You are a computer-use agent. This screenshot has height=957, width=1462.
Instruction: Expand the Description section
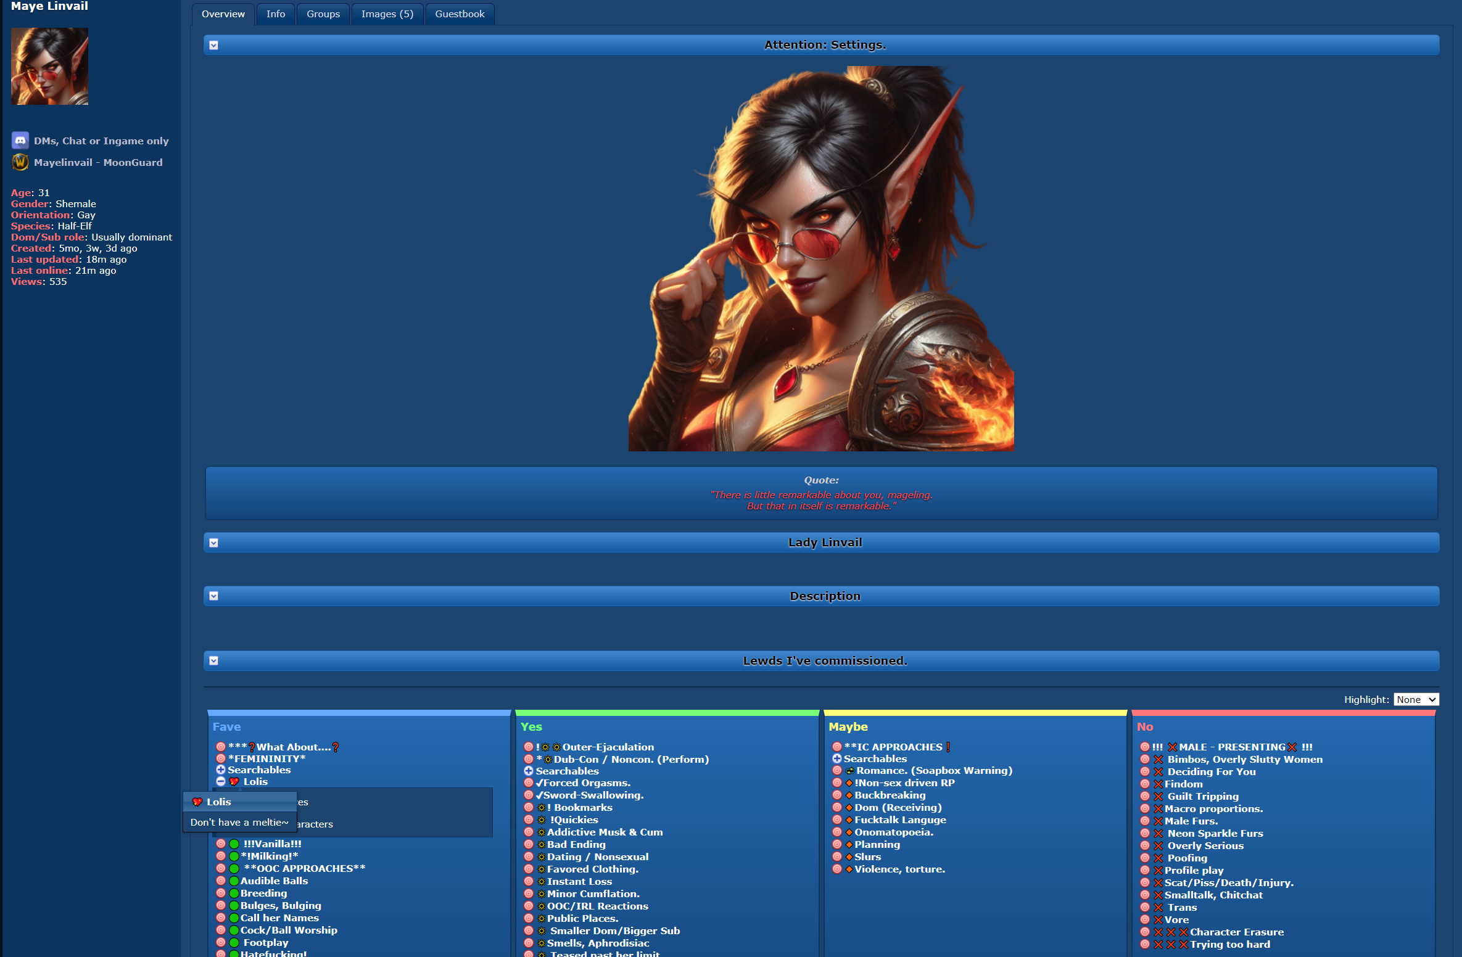coord(213,596)
